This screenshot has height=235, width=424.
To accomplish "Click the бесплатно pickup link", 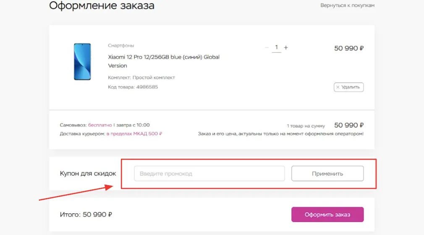I will (x=100, y=125).
